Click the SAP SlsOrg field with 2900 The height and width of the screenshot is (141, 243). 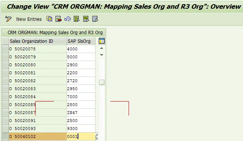click(81, 65)
